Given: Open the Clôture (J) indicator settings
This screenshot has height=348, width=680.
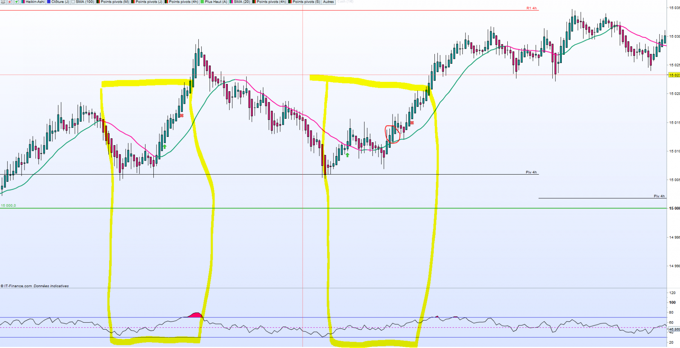Looking at the screenshot, I should click(x=60, y=2).
